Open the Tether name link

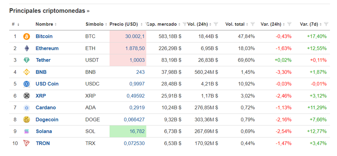coord(43,60)
